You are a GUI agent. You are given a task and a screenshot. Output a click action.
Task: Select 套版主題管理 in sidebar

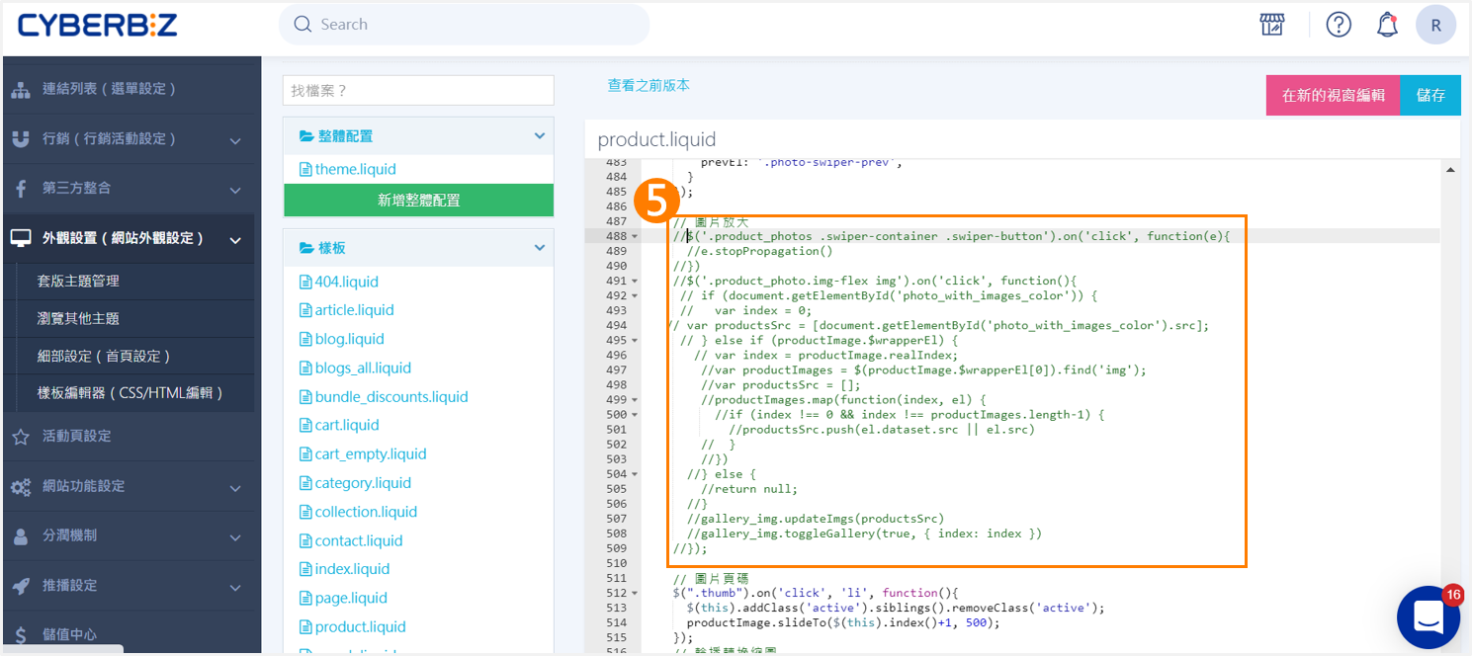point(78,282)
